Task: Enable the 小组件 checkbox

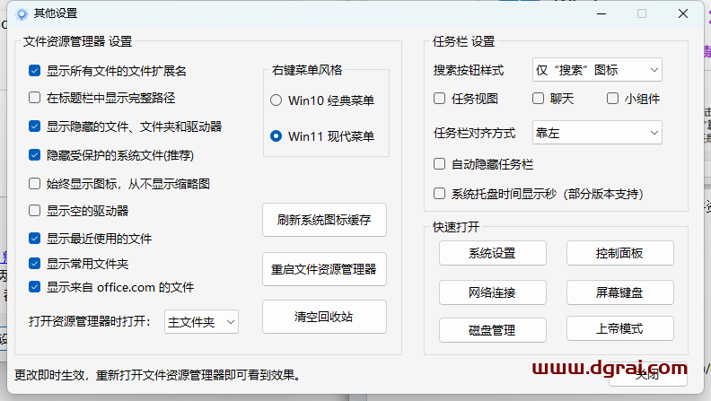Action: (612, 99)
